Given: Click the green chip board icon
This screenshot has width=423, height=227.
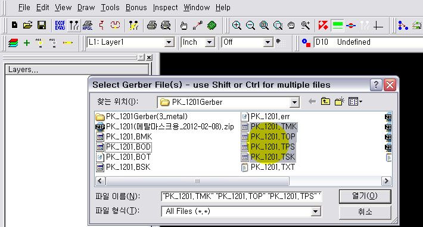Looking at the screenshot, I should click(211, 26).
